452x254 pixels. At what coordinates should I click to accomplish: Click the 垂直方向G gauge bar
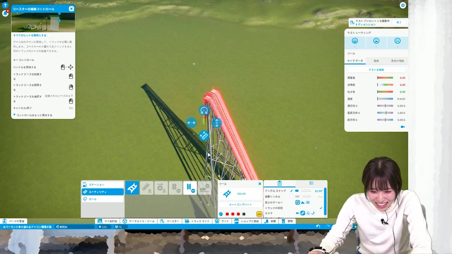(385, 113)
